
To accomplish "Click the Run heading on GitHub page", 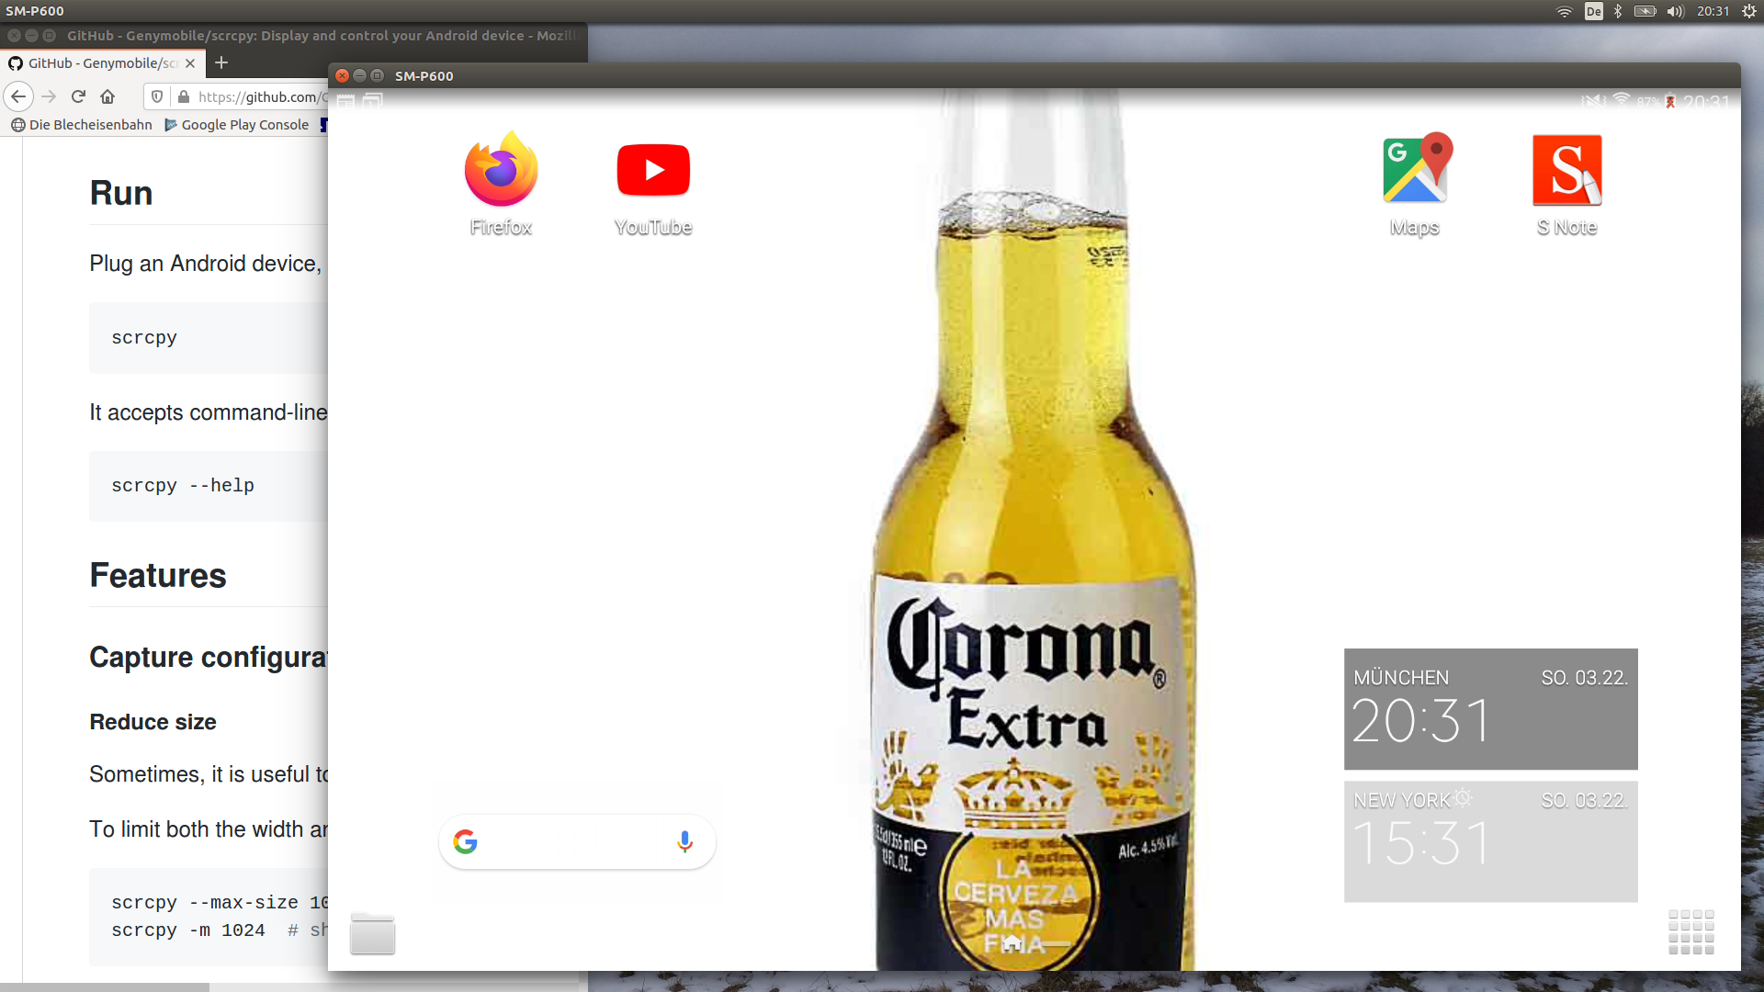I will (121, 193).
